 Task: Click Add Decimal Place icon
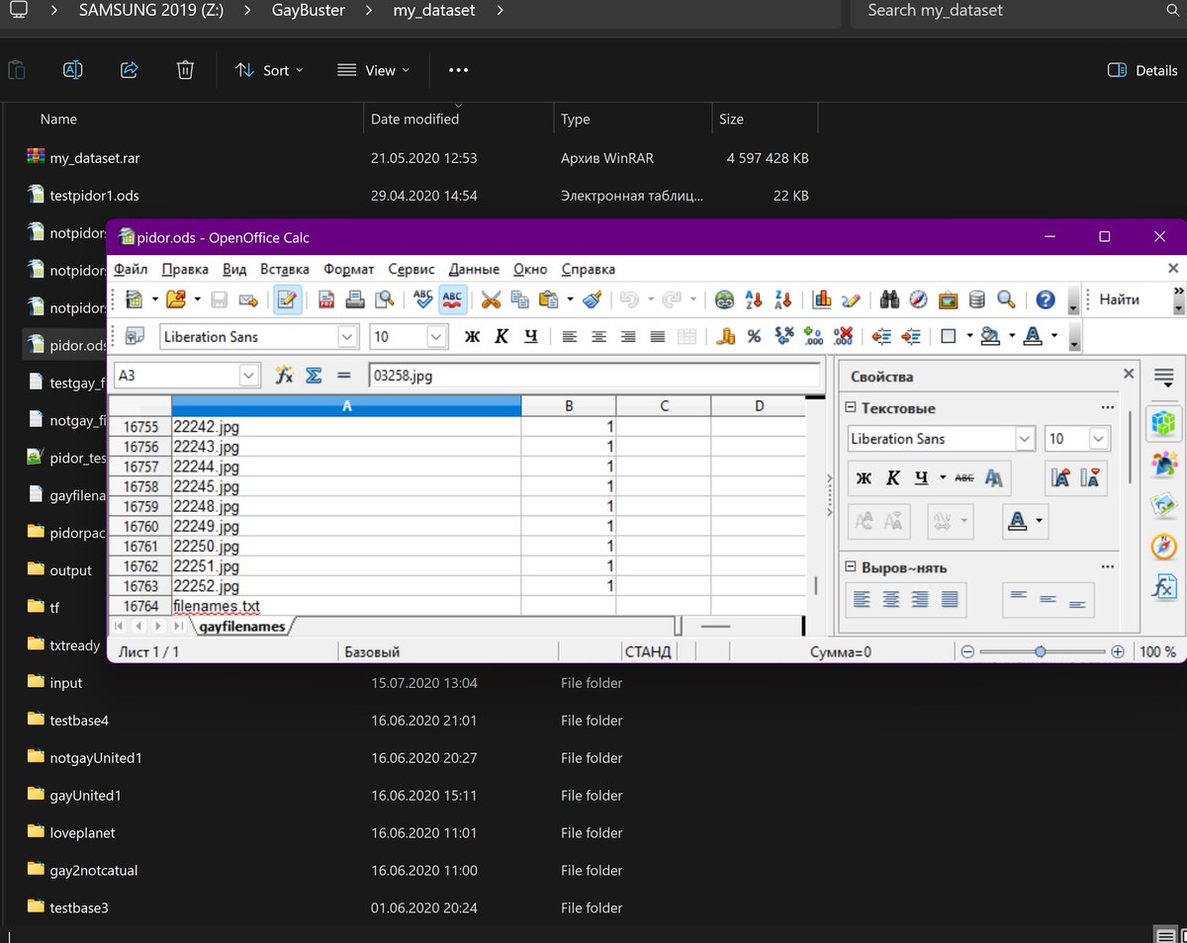pyautogui.click(x=813, y=336)
